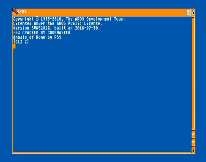206x162 pixels.
Task: Click the window's left orange border
Action: pos(13,84)
